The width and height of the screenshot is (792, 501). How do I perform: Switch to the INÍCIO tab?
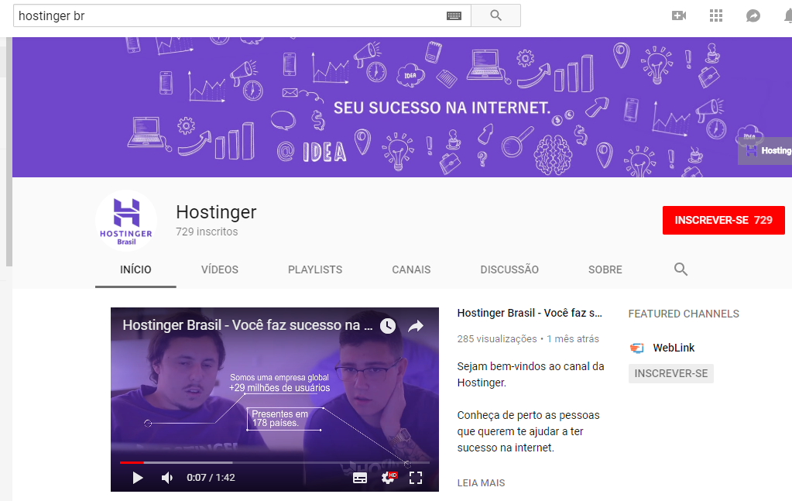135,269
